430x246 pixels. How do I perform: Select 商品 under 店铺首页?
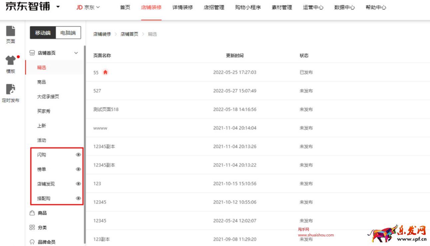42,82
